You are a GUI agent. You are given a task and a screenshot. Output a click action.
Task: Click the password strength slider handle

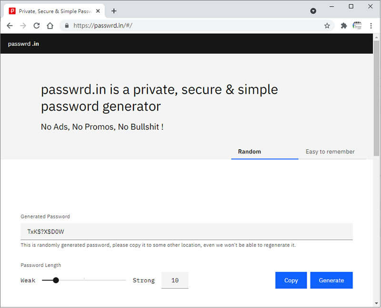pyautogui.click(x=56, y=280)
